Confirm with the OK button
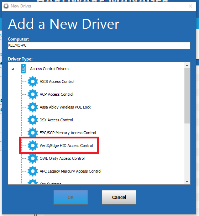This screenshot has height=216, width=199. coord(70,197)
